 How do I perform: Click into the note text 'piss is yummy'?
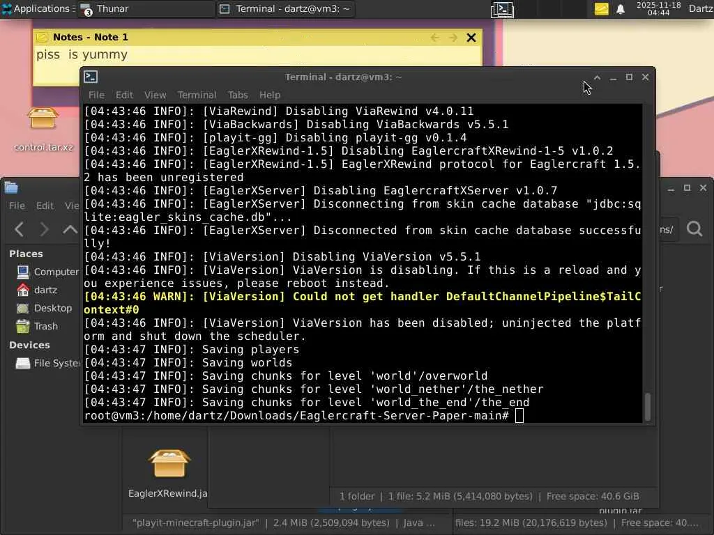click(82, 54)
